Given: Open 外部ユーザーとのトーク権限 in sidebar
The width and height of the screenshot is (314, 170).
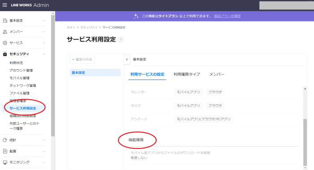Looking at the screenshot, I should (24, 126).
